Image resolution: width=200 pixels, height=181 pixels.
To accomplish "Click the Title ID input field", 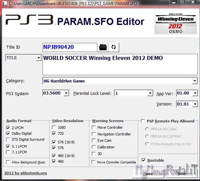I will [x=70, y=47].
